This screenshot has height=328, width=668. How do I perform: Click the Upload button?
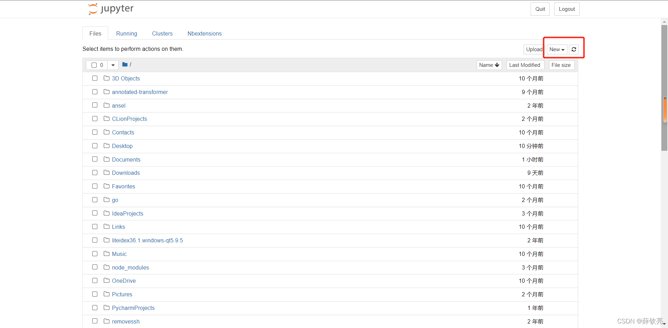point(534,49)
